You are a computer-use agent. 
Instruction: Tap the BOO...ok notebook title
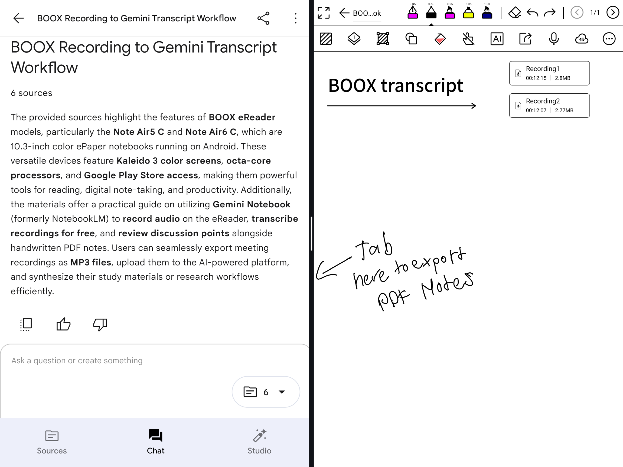pos(367,13)
